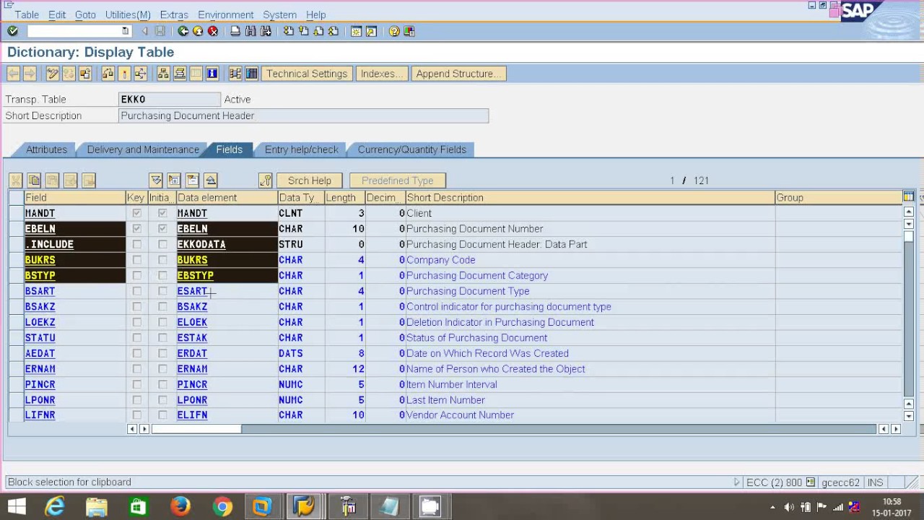Screen dimensions: 924x520
Task: Switch to the Delivery and Maintenance tab
Action: click(x=143, y=149)
